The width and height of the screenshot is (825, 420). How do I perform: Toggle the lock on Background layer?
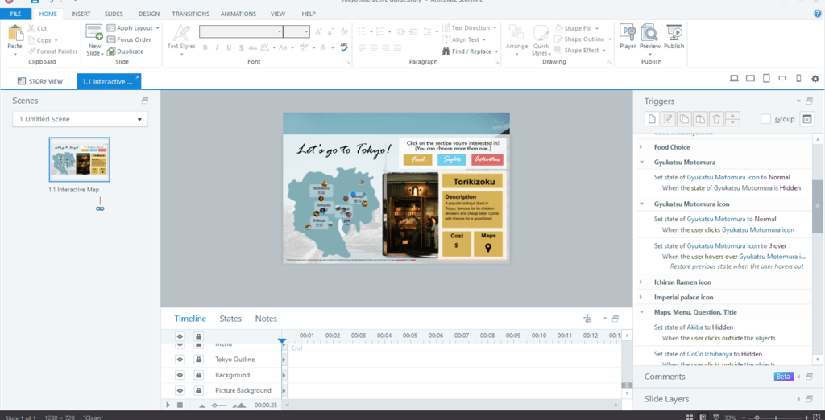pos(198,375)
